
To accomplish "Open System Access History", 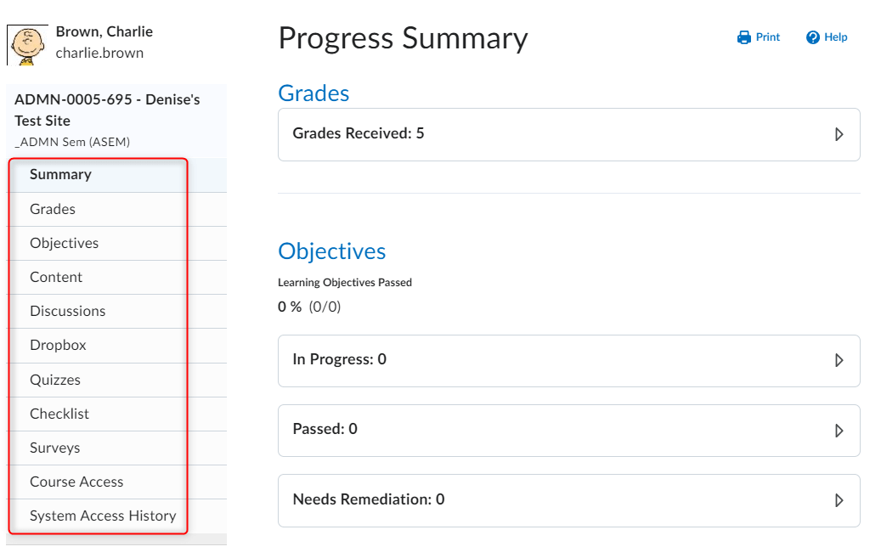I will coord(103,516).
